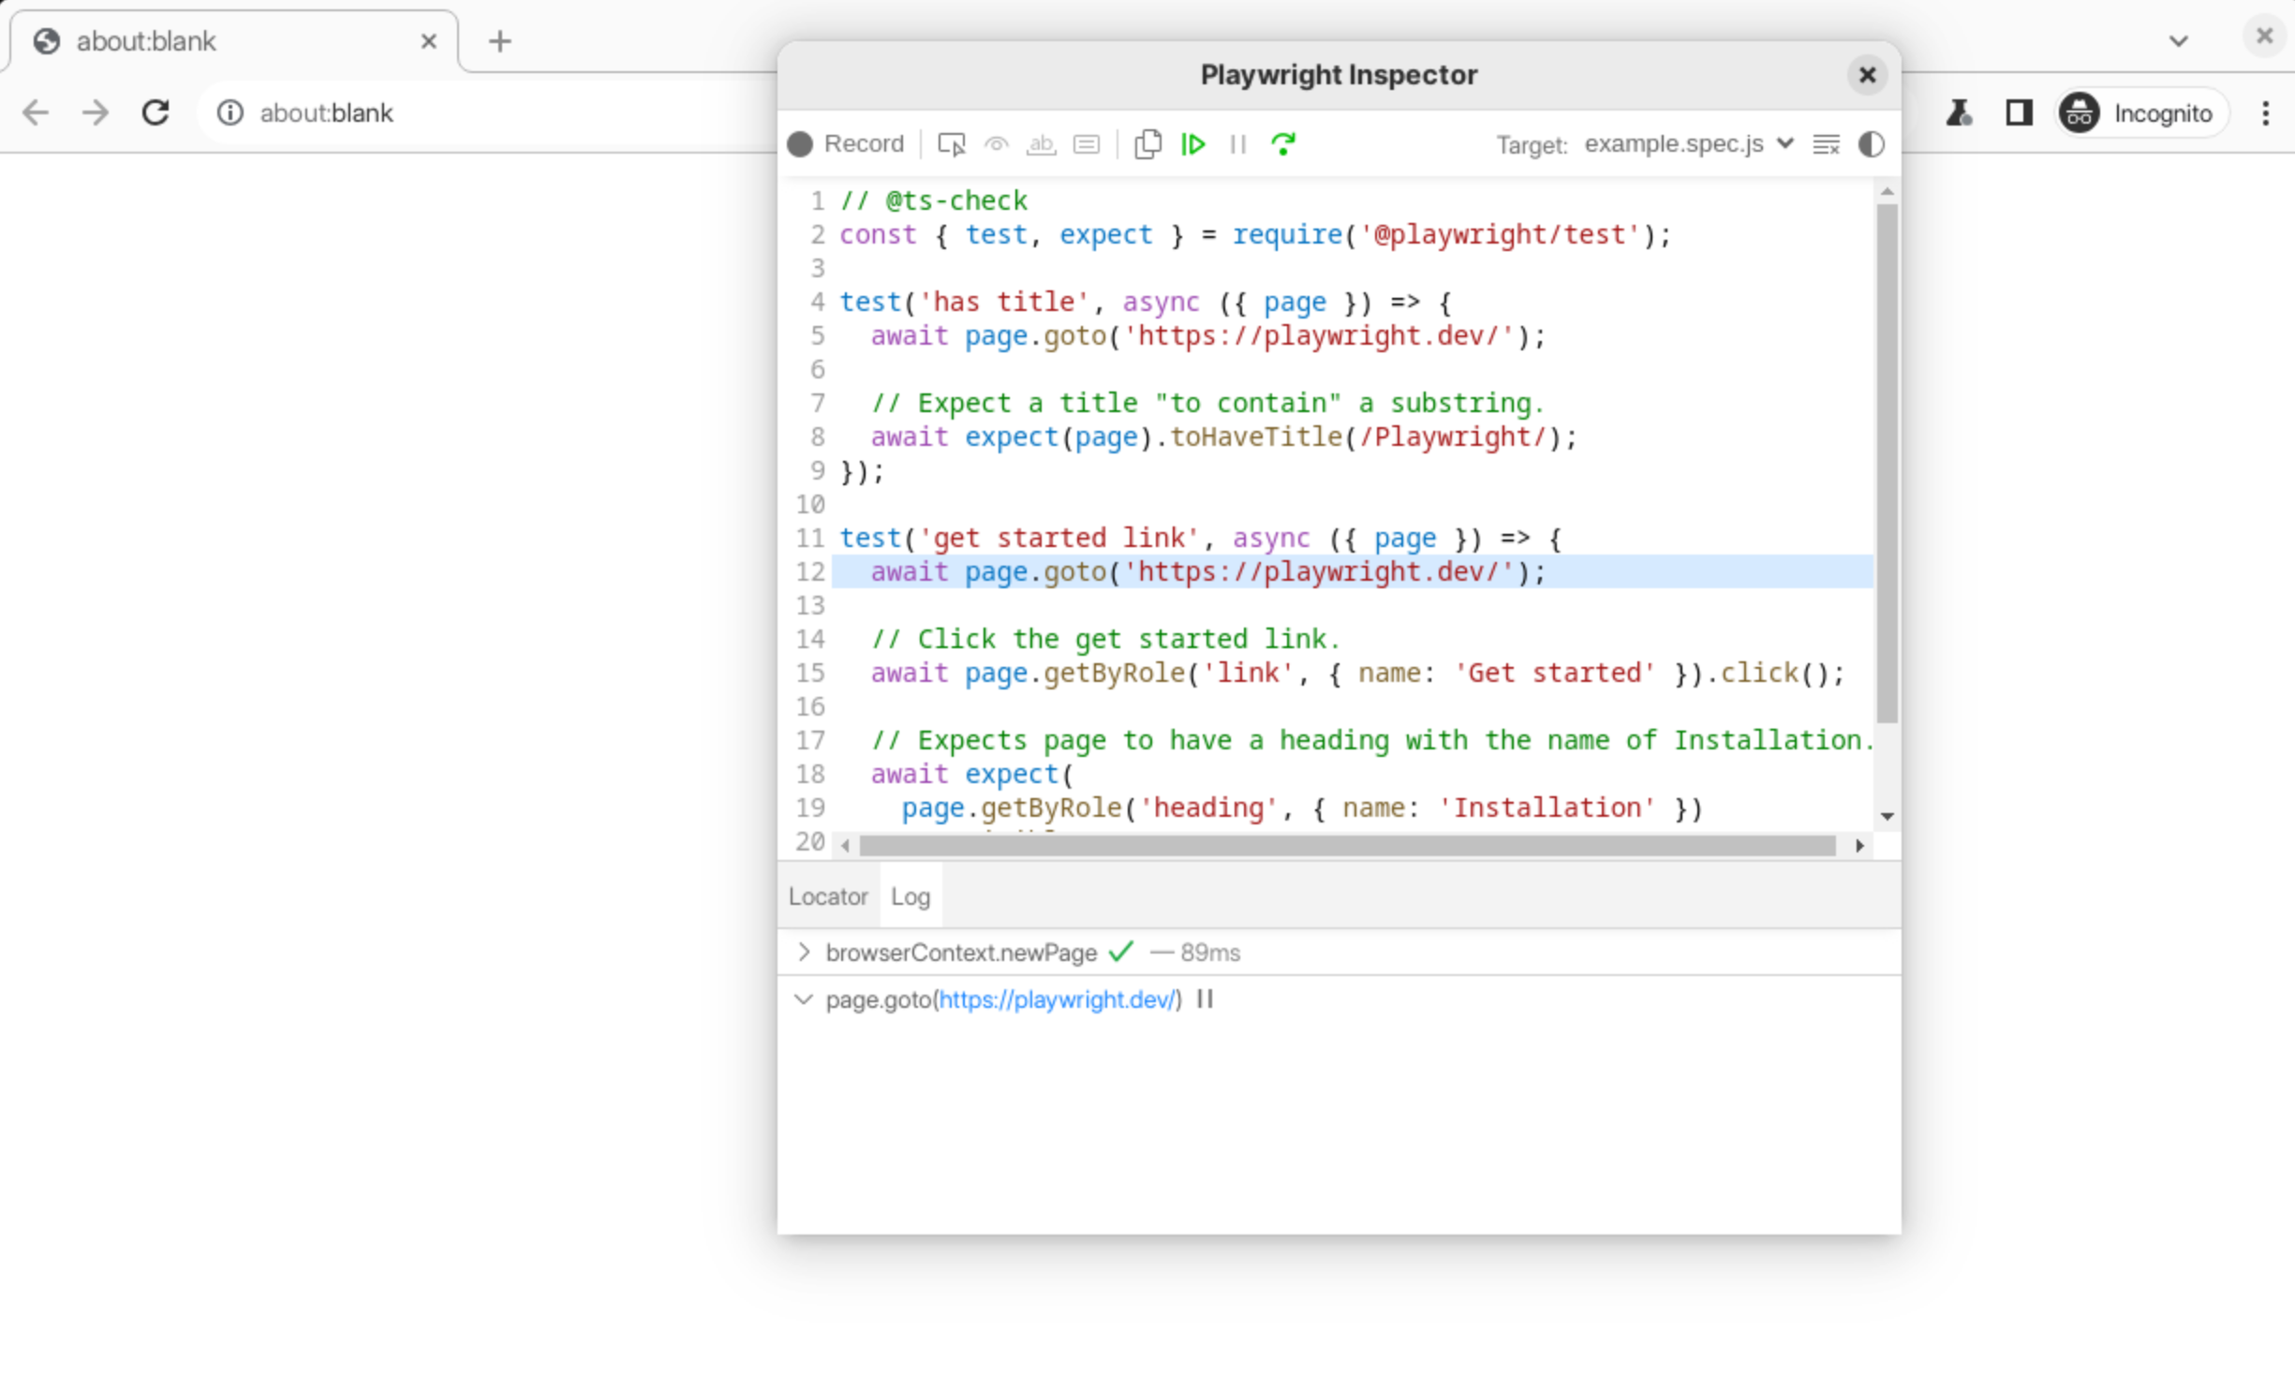2295x1390 pixels.
Task: Pause page.goto execution inline
Action: pos(1205,1000)
